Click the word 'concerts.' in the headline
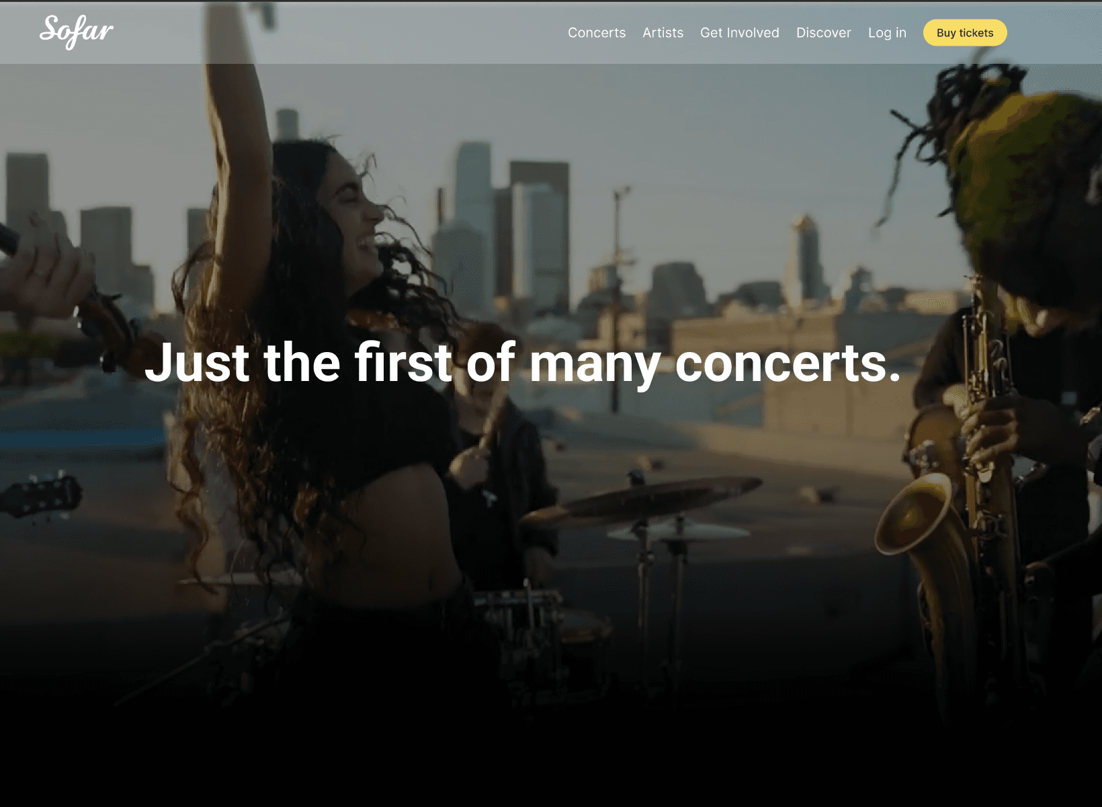 tap(788, 364)
